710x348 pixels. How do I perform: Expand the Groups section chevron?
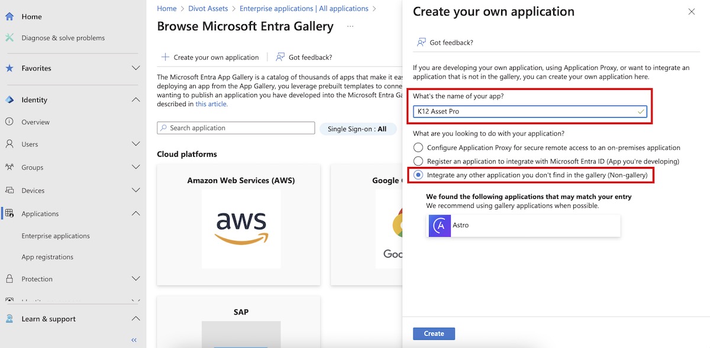[x=135, y=167]
